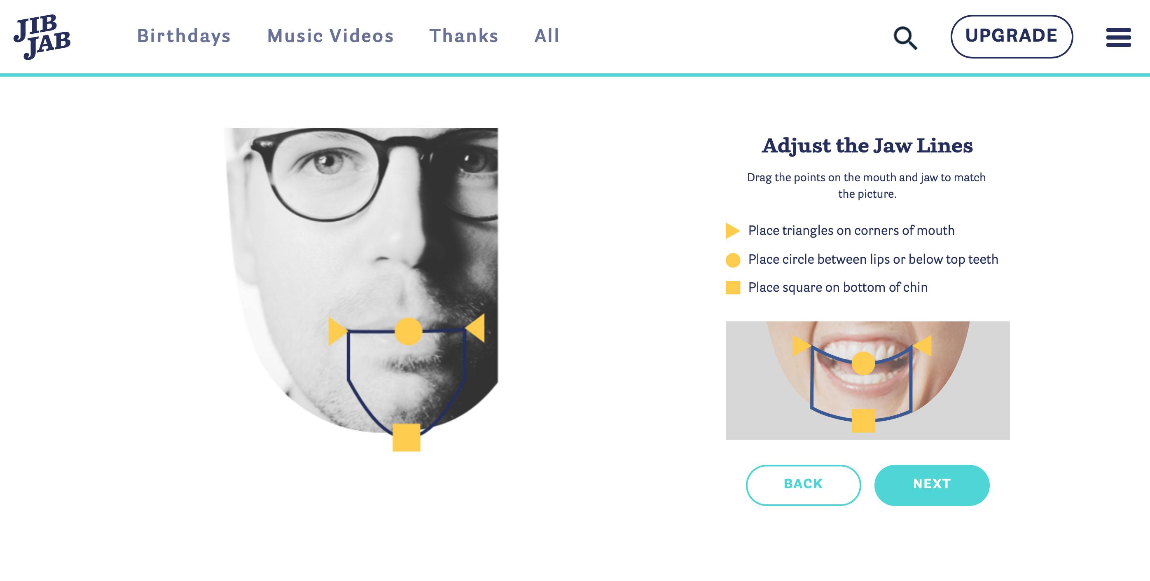Click the JibJab logo
Viewport: 1150px width, 581px height.
42,37
